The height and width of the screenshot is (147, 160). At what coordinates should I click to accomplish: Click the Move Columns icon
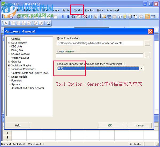coord(29,23)
